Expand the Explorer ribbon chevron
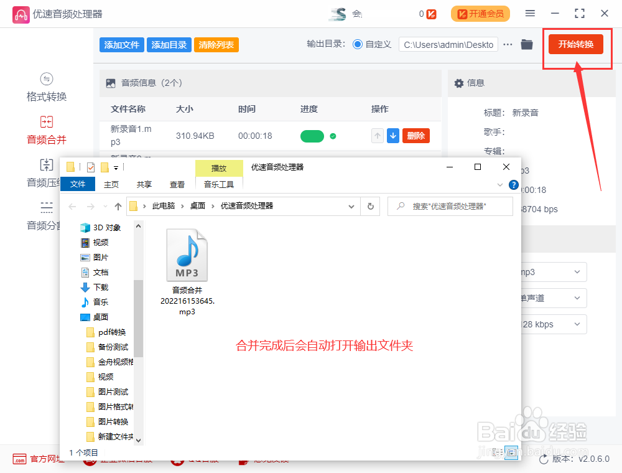 click(x=500, y=184)
